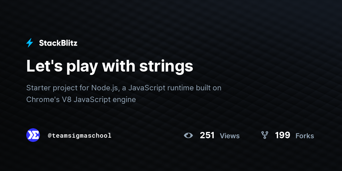Screen dimensions: 342x171
Task: Click the "Chrome's V8 JavaScript engine" text line
Action: [81, 100]
